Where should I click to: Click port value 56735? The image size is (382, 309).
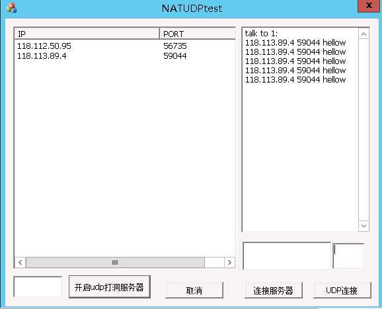[175, 46]
